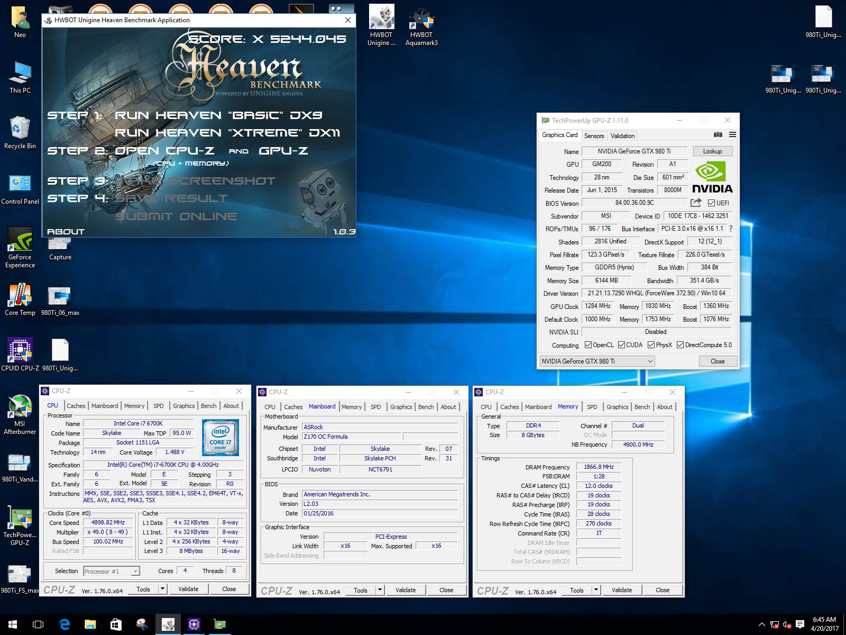Open Task View on the taskbar
The width and height of the screenshot is (846, 635).
[38, 624]
